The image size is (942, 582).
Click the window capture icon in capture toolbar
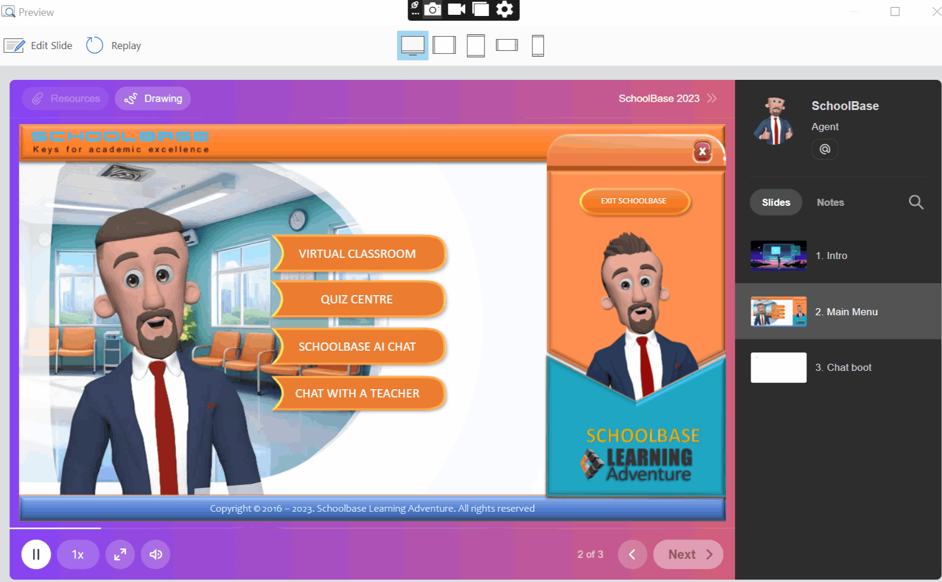point(480,9)
